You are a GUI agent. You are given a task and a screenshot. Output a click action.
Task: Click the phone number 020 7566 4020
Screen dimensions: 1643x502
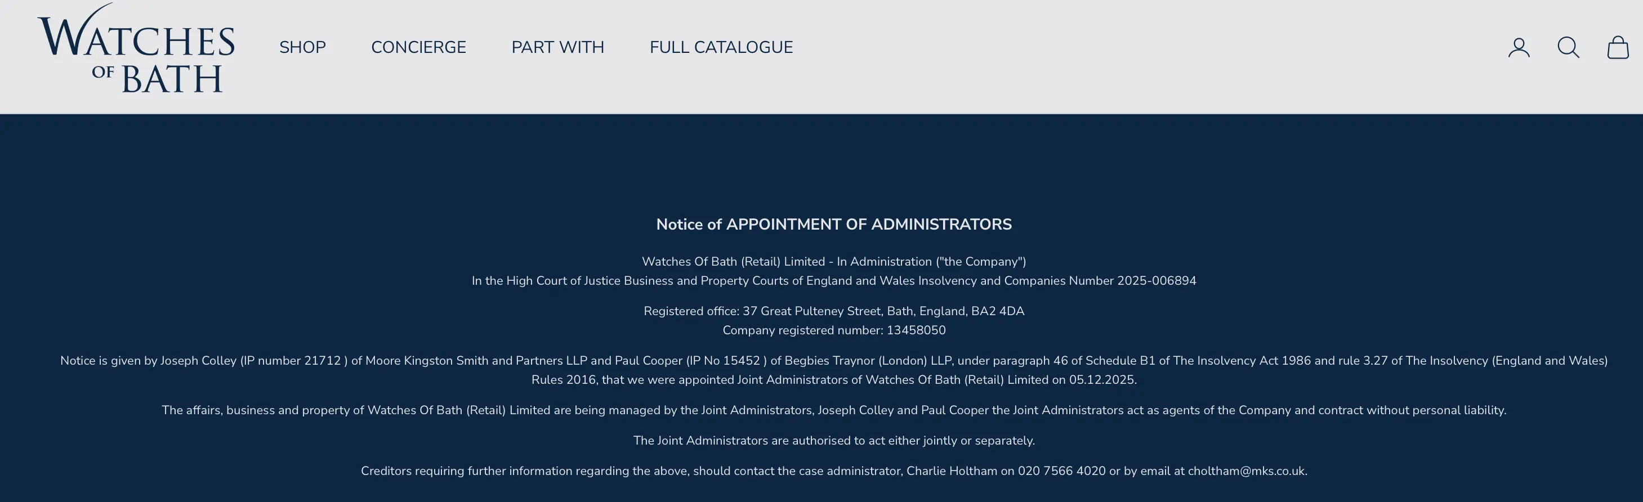click(1061, 472)
